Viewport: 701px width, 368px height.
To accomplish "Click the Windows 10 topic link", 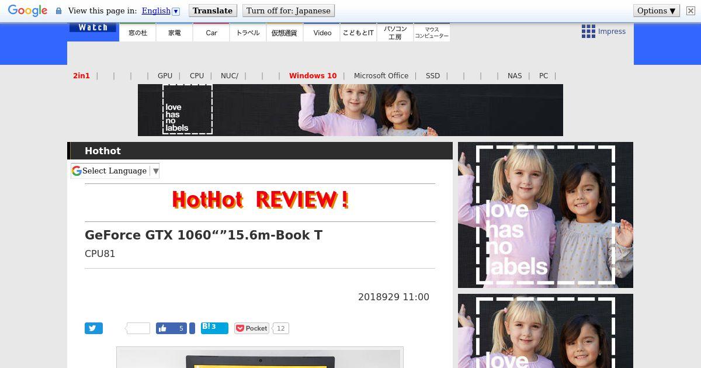I will pyautogui.click(x=313, y=75).
